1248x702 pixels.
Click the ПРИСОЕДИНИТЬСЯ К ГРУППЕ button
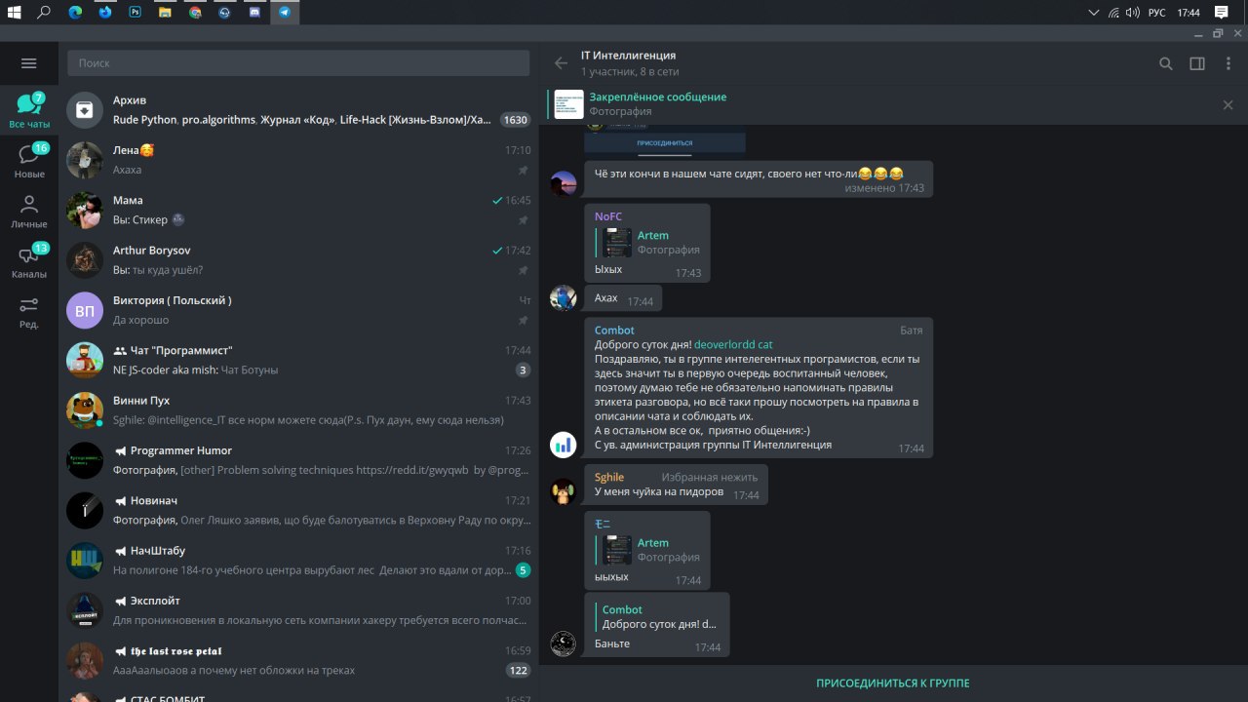[x=893, y=683]
